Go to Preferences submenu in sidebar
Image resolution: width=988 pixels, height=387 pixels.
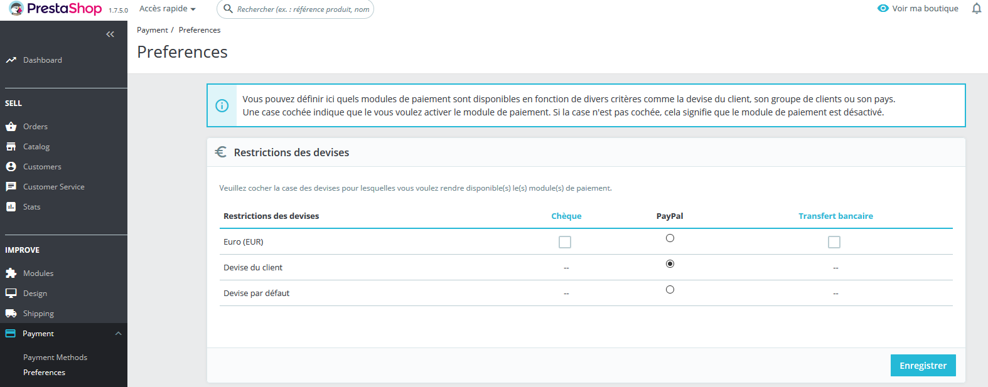[x=44, y=373]
